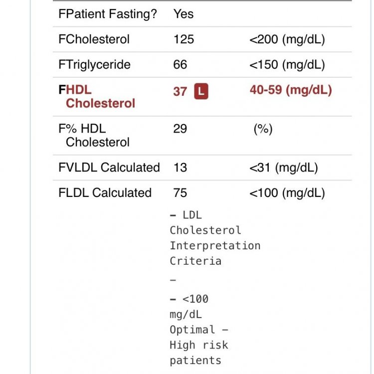Click the VLDL value 13

pyautogui.click(x=180, y=168)
